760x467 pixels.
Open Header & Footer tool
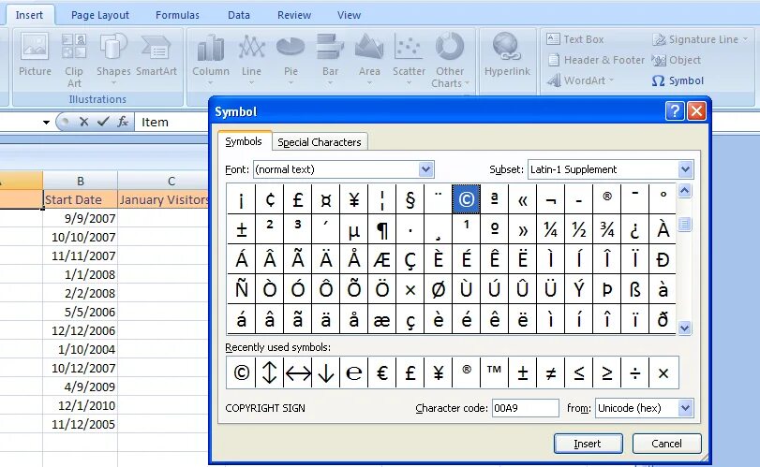tap(596, 60)
